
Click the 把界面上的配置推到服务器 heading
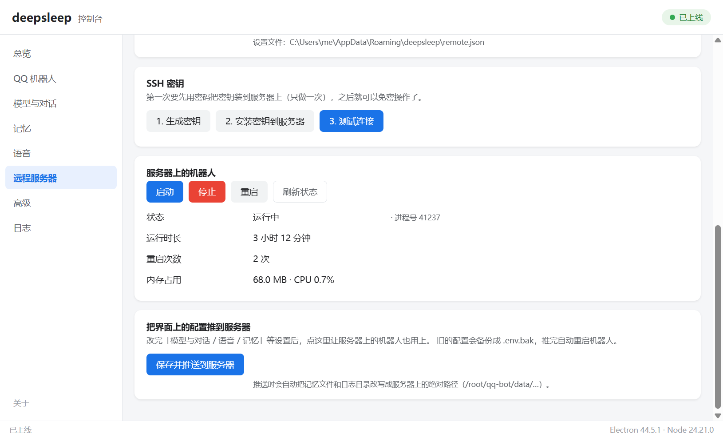tap(198, 327)
